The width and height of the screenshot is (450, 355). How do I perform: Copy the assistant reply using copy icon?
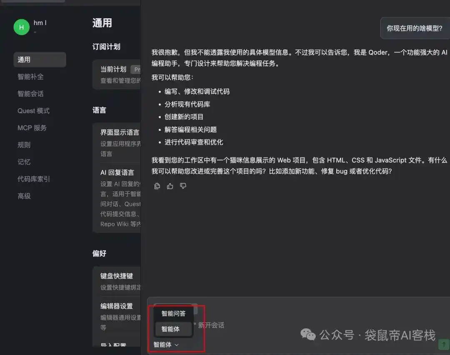157,186
